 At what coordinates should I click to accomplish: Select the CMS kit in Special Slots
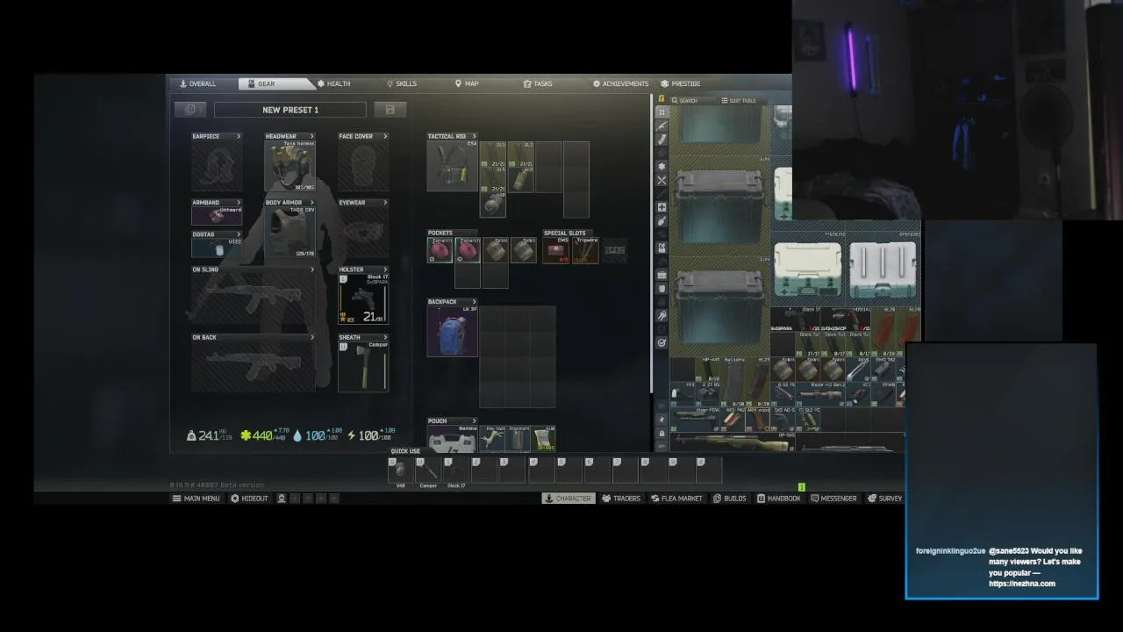[x=556, y=250]
